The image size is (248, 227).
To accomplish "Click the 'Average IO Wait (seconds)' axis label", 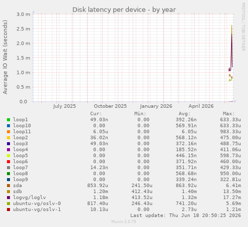I will click(5, 57).
